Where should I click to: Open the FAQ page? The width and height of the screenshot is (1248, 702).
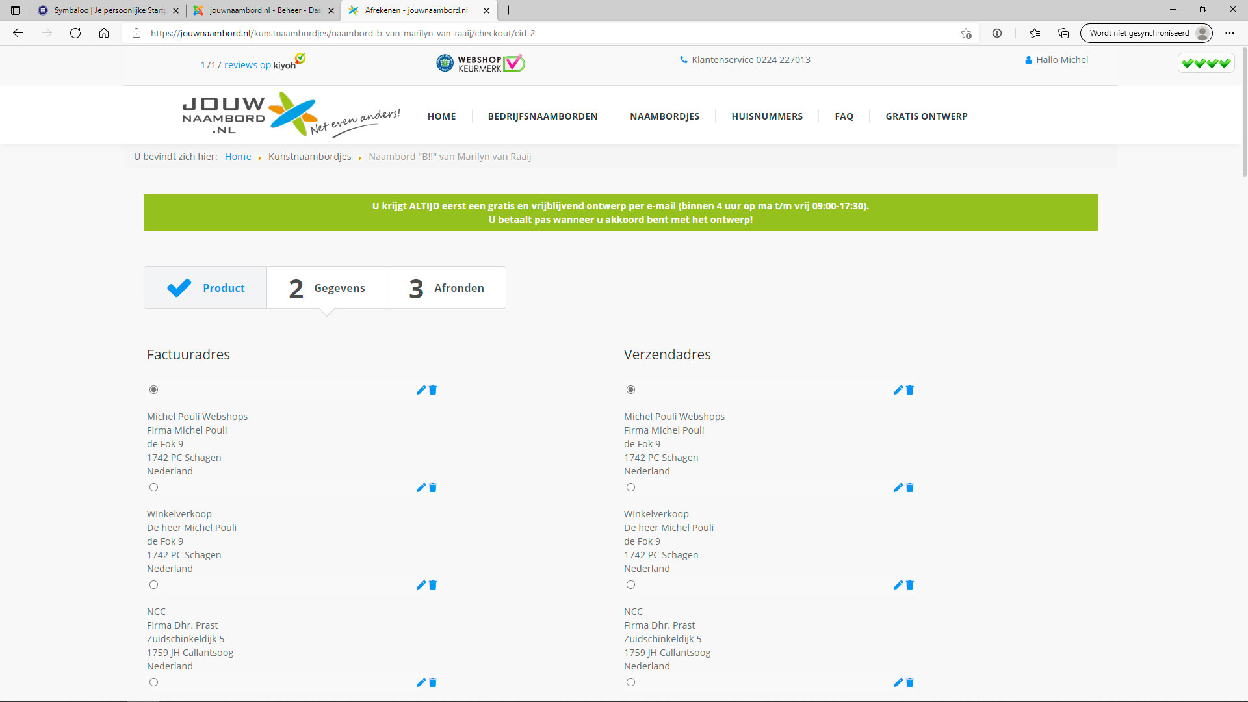click(844, 116)
